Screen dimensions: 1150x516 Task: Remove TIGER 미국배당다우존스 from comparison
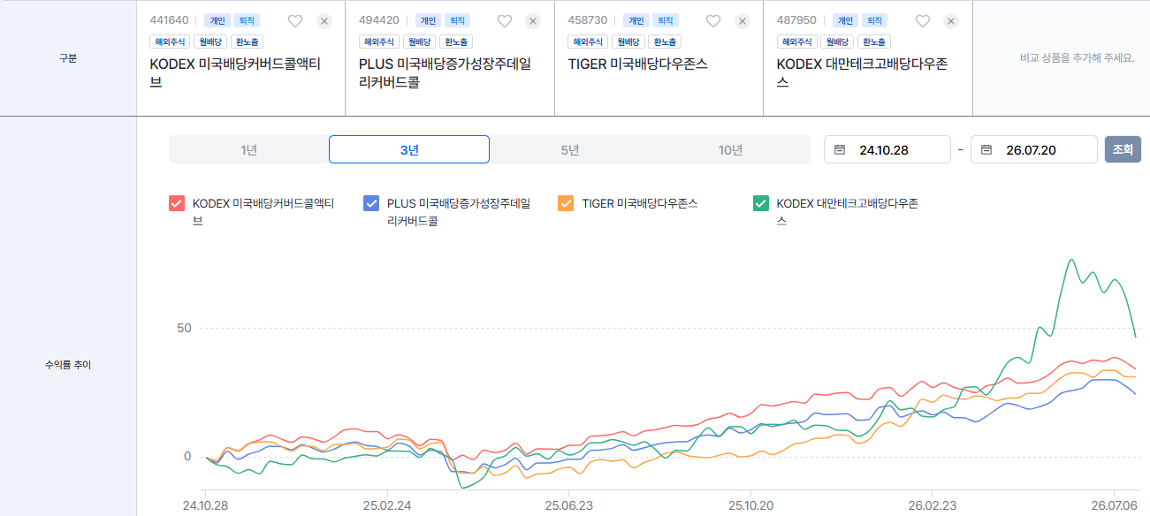point(743,21)
